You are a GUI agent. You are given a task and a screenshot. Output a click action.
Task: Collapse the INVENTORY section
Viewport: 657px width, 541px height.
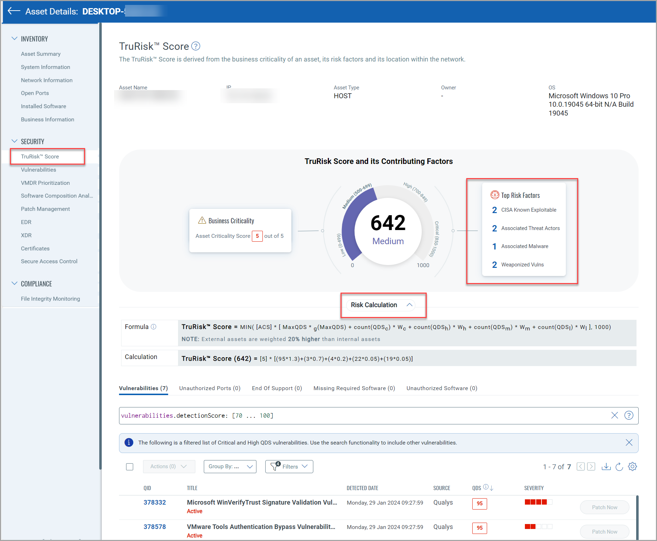point(14,39)
